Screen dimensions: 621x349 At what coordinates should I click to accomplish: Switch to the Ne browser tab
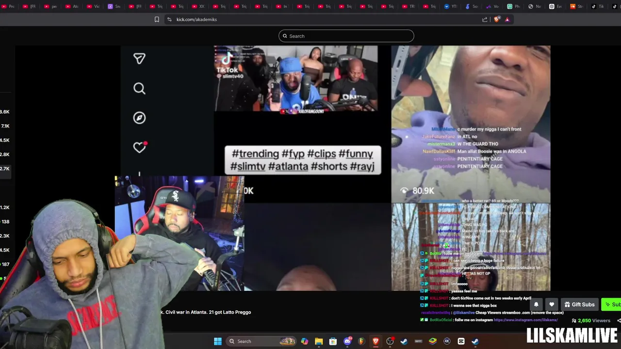click(x=535, y=6)
